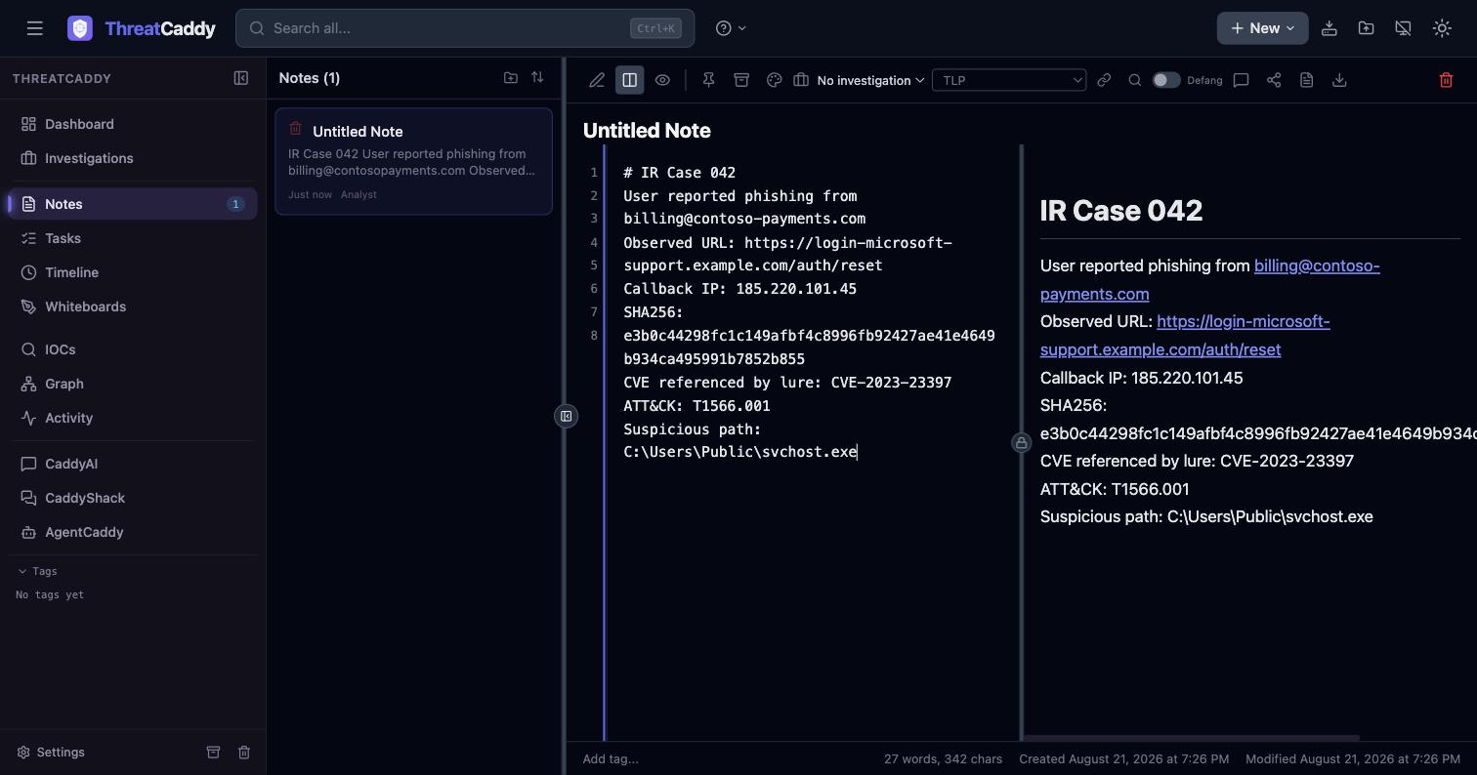
Task: Click the Callback IP line in editor
Action: [x=740, y=289]
